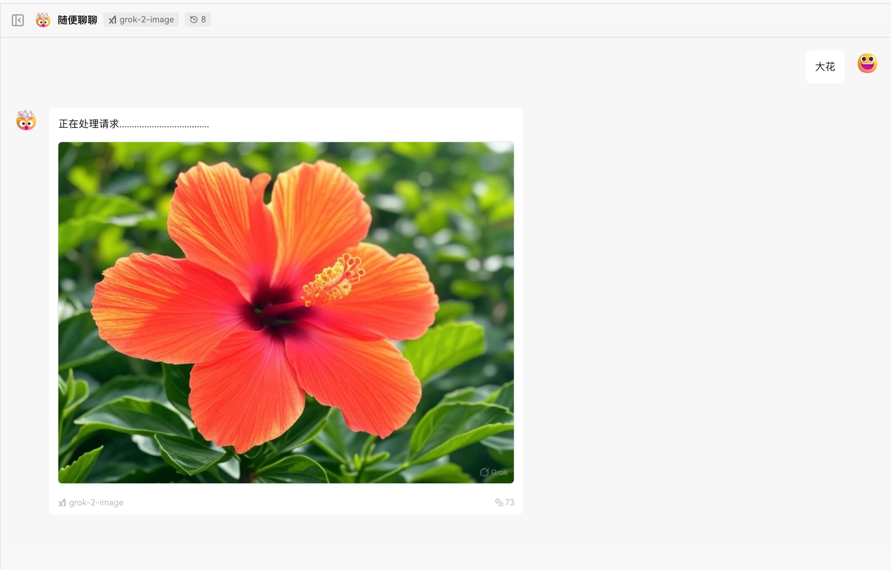Open history count 8 badge

(x=198, y=19)
